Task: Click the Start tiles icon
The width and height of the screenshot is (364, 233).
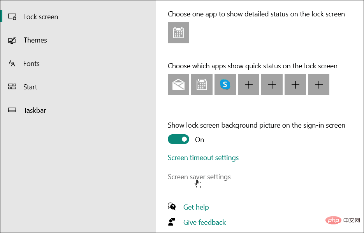Action: pyautogui.click(x=12, y=87)
